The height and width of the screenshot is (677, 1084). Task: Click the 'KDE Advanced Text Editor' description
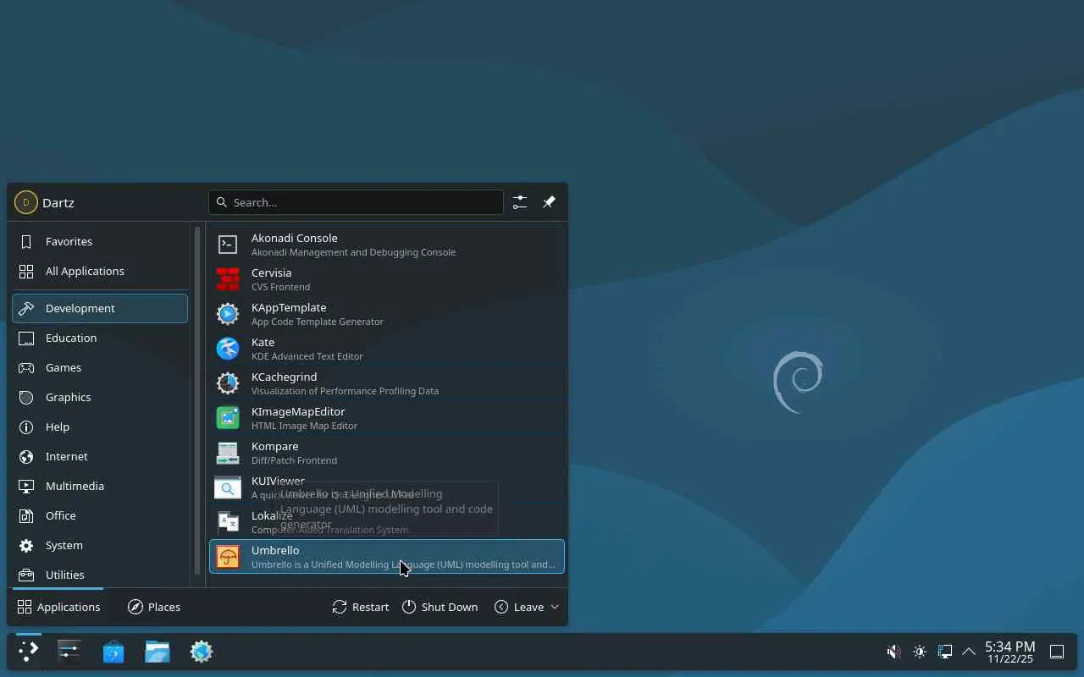pos(307,356)
